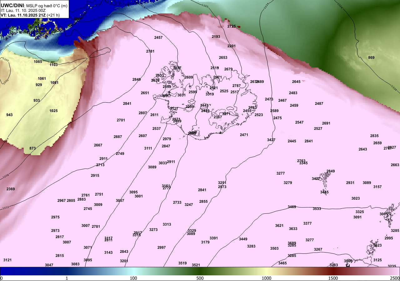Click the value 1085 in yellow area
This screenshot has width=400, height=281.
coord(38,62)
